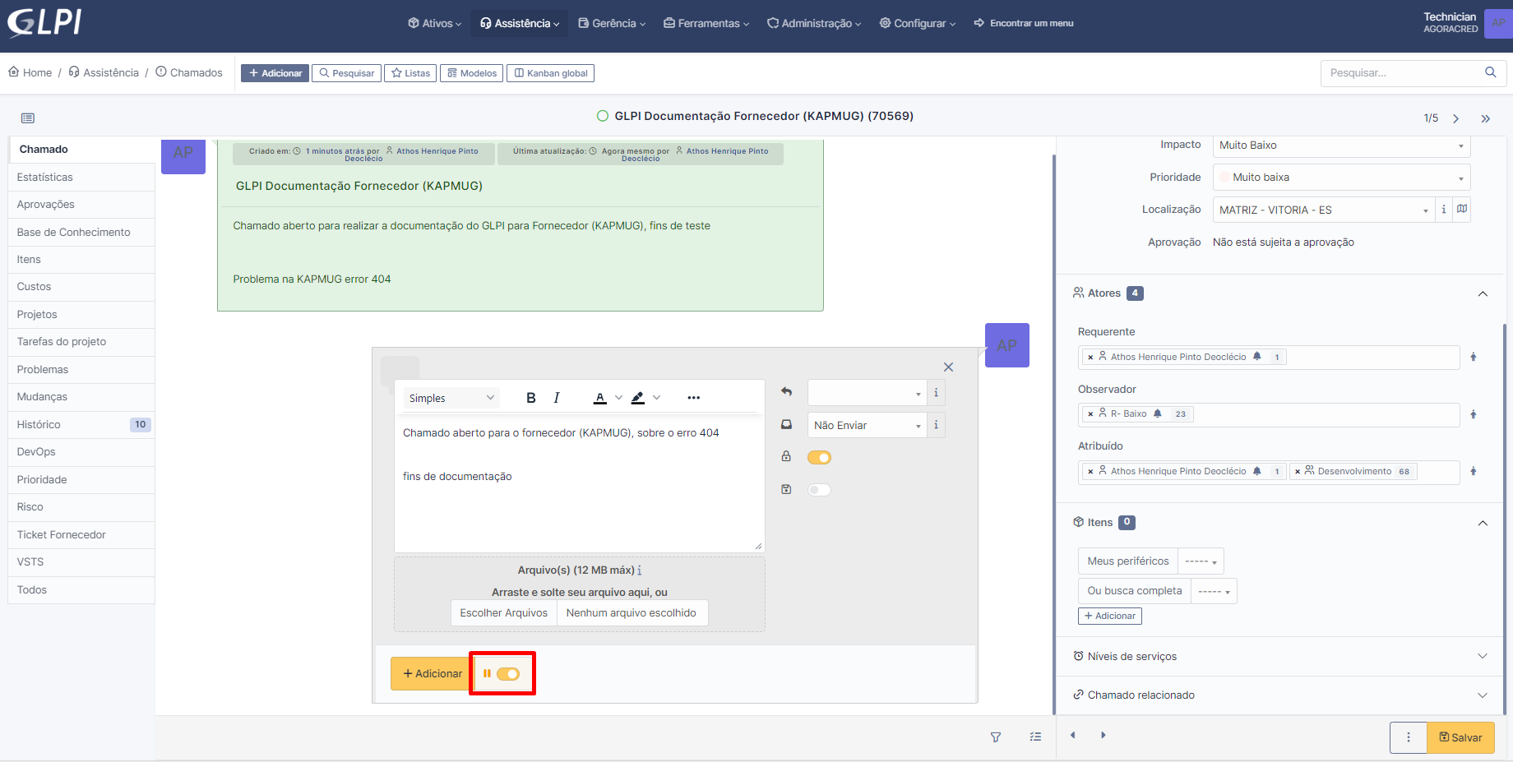
Task: Open the Modelos button
Action: (x=472, y=73)
